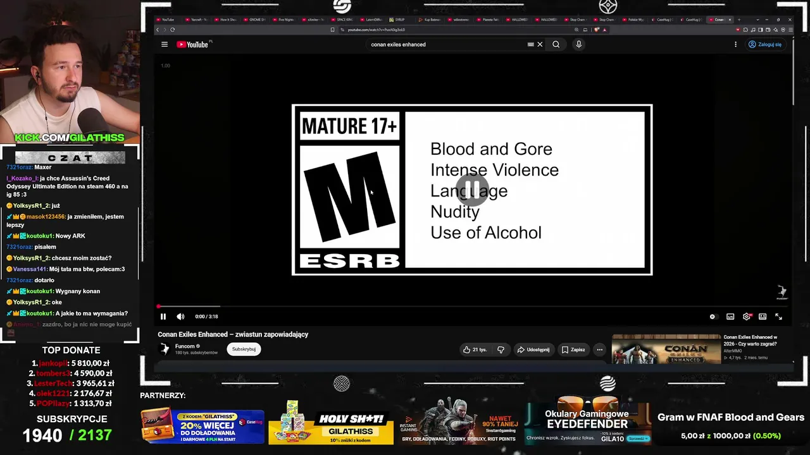
Task: Open more actions three-dot menu under video
Action: click(599, 349)
